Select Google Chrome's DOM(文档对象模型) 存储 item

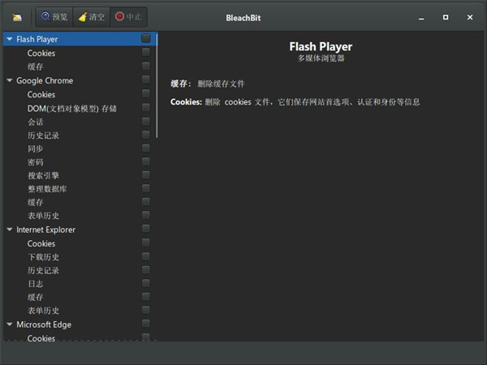pos(72,108)
